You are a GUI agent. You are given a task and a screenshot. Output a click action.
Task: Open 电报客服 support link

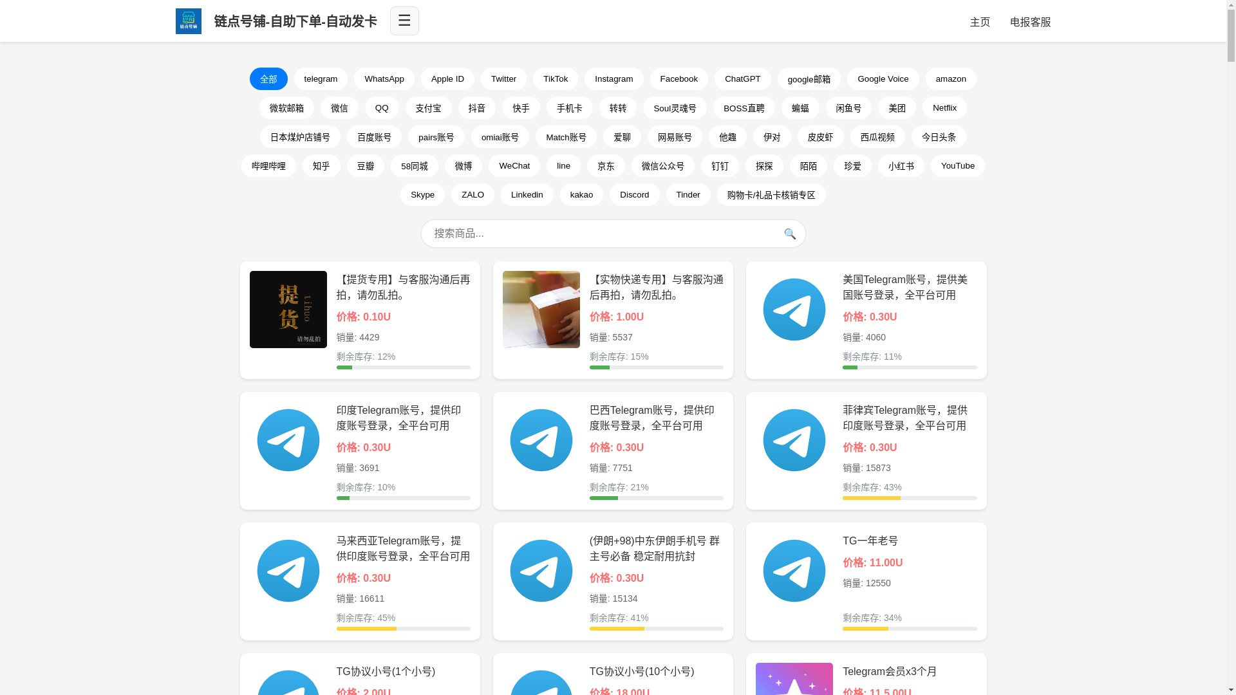point(1030,22)
